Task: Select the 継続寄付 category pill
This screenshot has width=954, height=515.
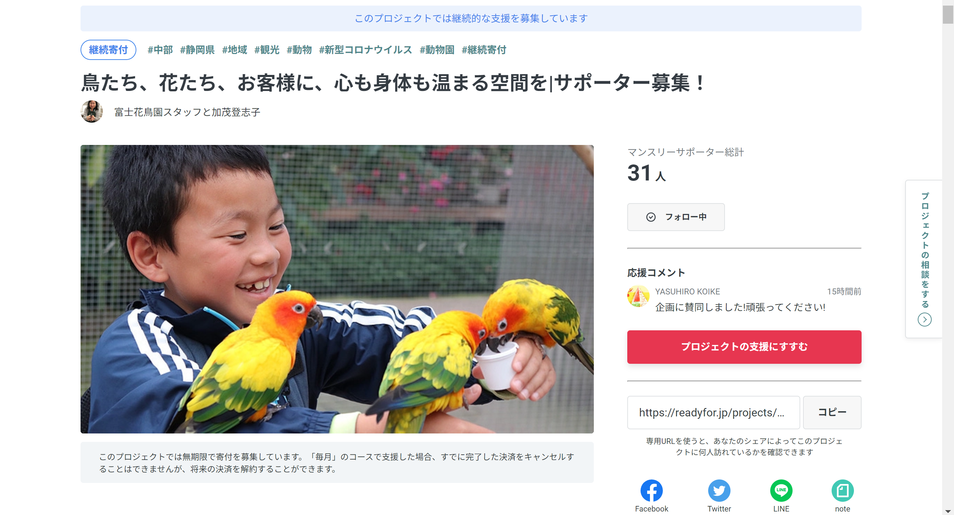Action: pos(108,50)
